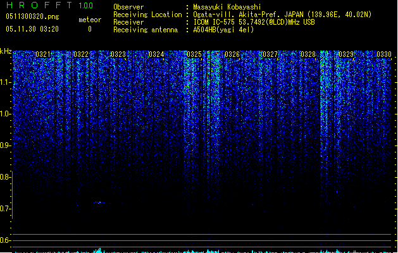Click the 0321 time marker
The image size is (398, 253).
click(x=43, y=54)
